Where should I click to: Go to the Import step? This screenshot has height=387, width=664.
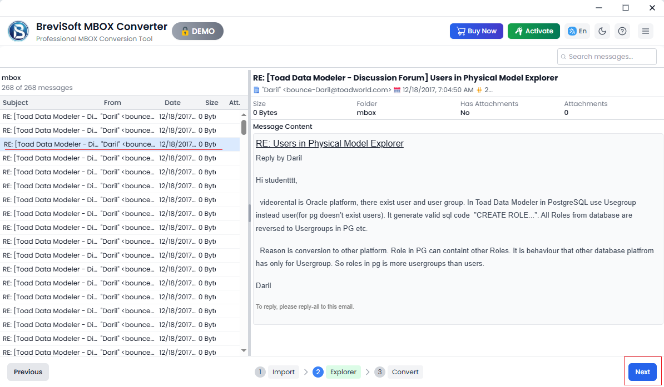[x=283, y=372]
